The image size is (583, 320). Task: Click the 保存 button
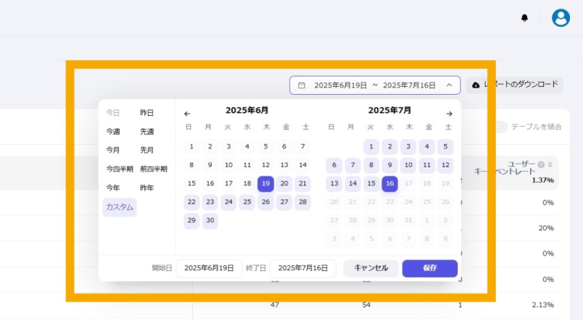429,268
